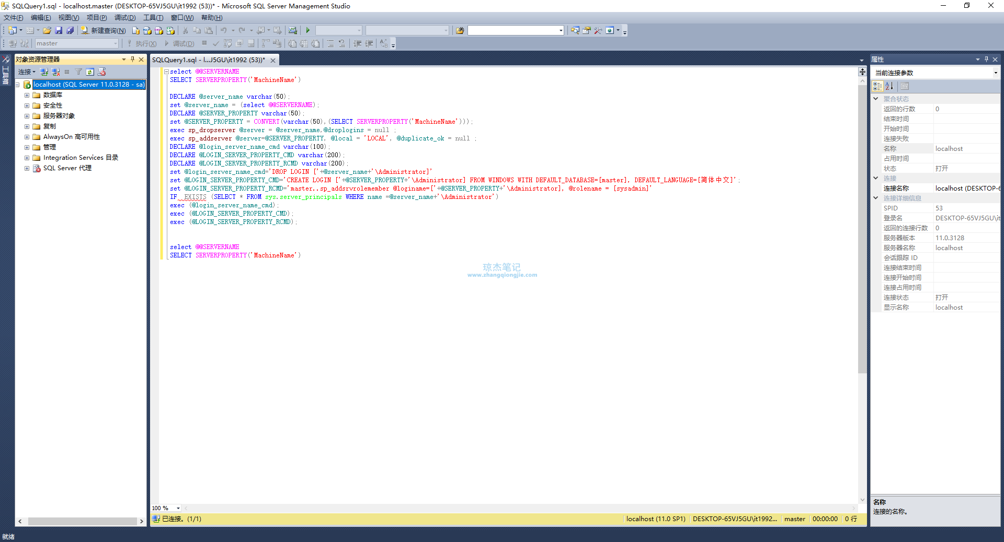Expand the SQL Server 代理 node
This screenshot has height=542, width=1004.
[x=27, y=168]
